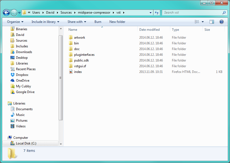The image size is (230, 163).
Task: Expand the Share with dropdown
Action: pos(76,21)
